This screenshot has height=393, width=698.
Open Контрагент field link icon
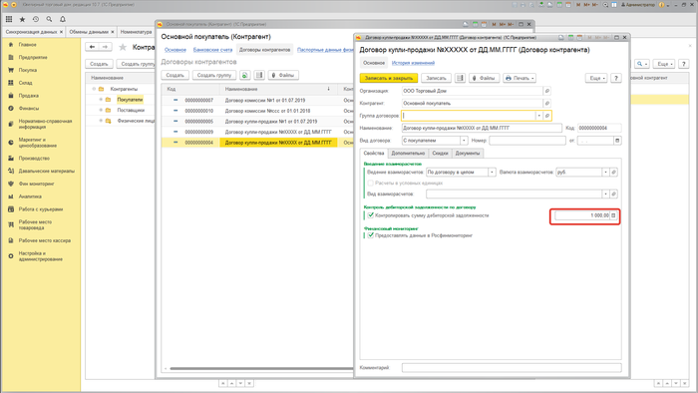click(547, 104)
